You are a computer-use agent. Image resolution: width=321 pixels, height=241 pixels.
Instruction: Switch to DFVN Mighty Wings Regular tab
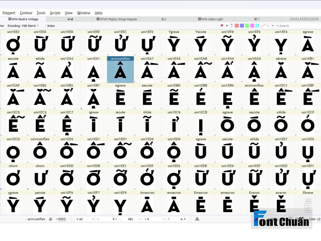(x=117, y=19)
